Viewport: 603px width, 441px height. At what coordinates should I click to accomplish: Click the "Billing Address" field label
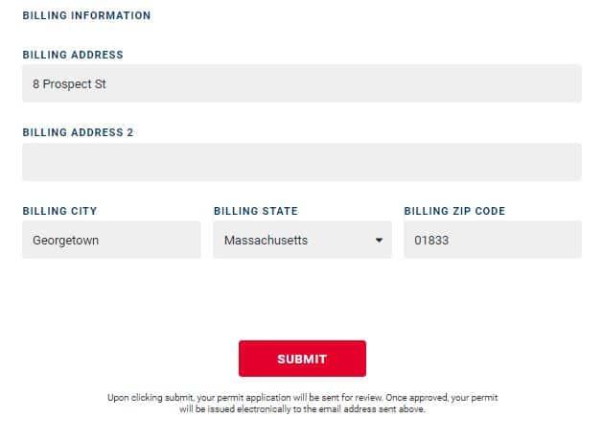(x=73, y=55)
